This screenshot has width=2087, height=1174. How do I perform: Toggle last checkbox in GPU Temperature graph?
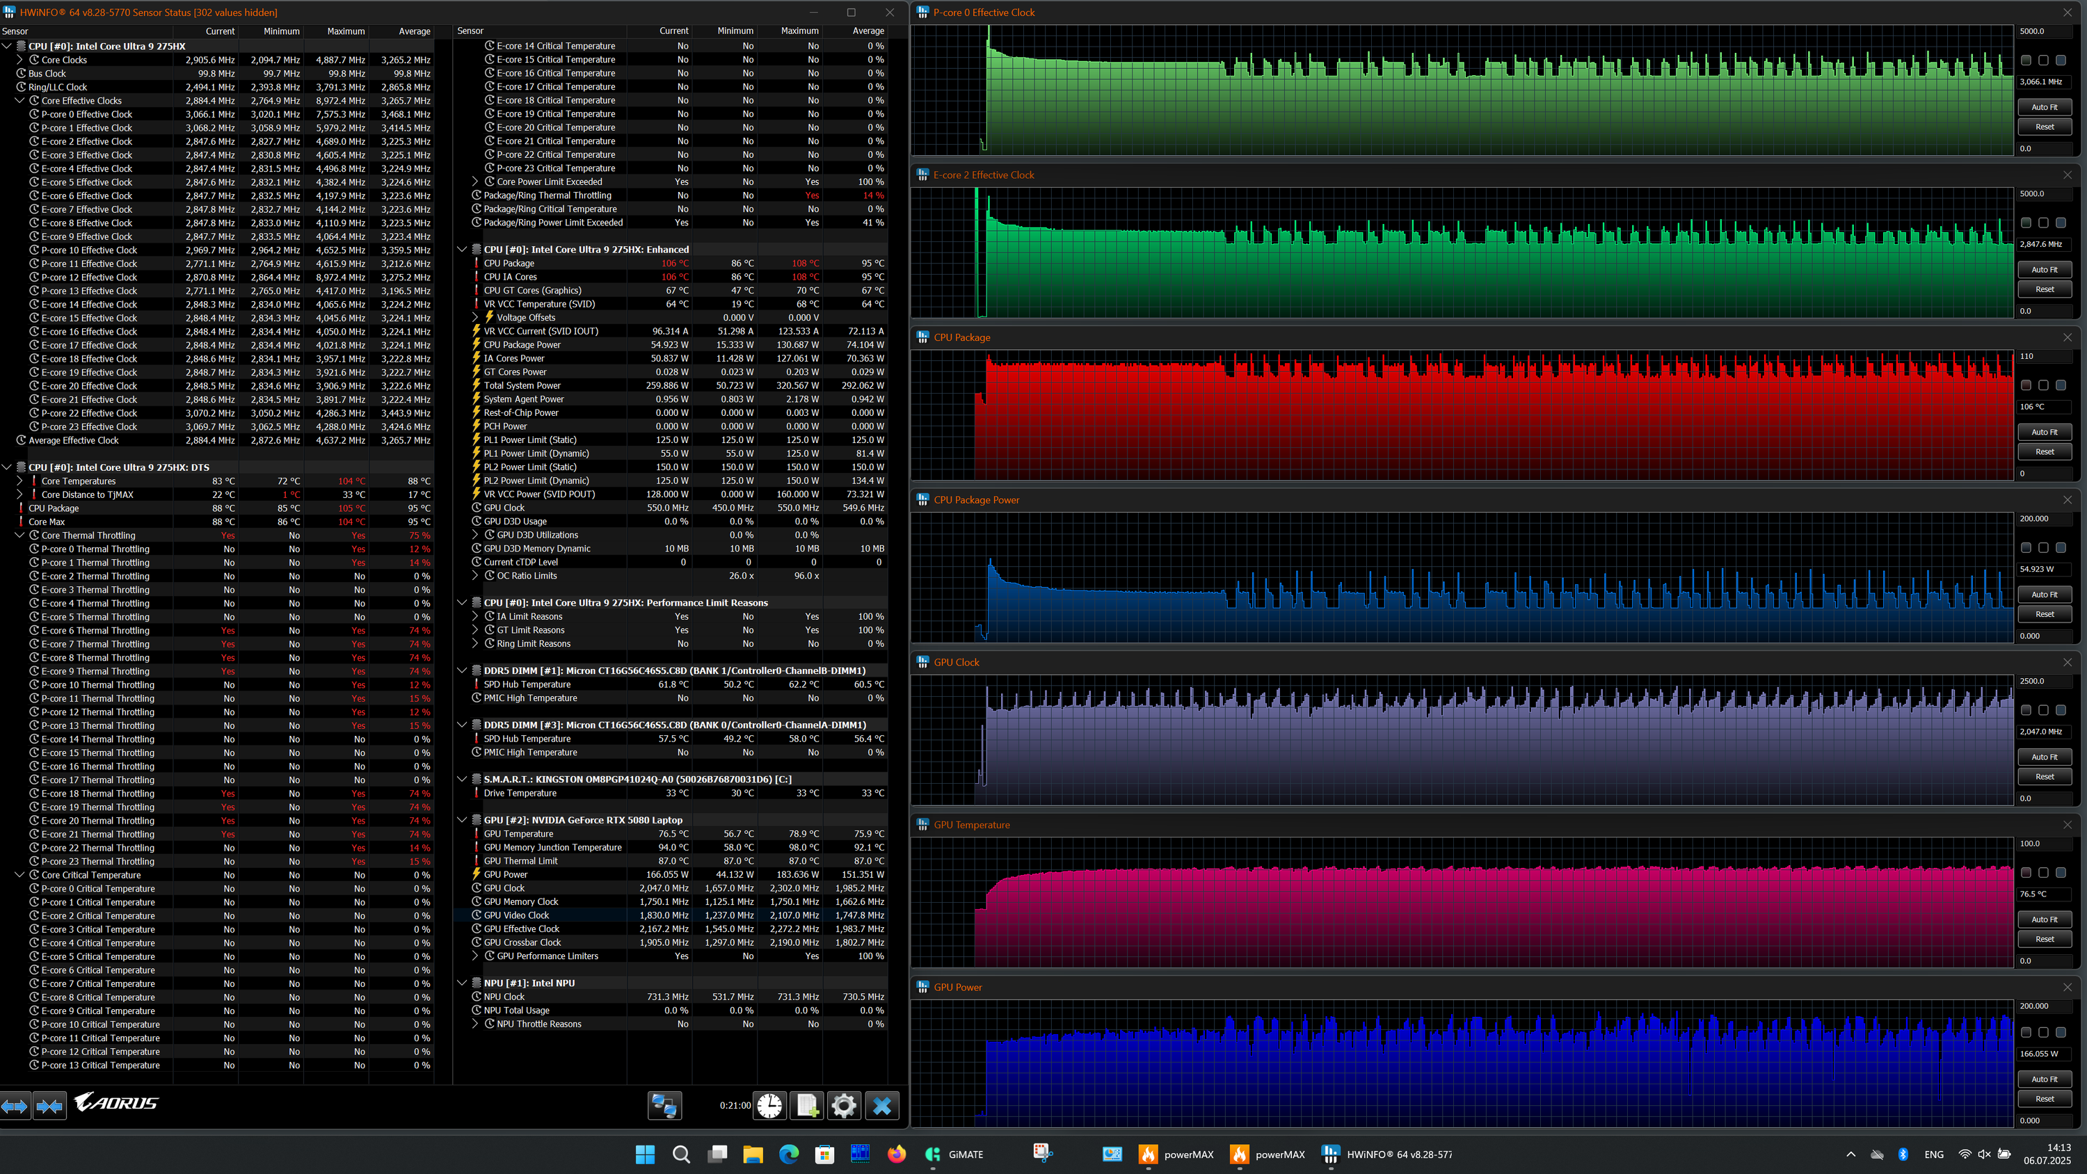[2061, 873]
